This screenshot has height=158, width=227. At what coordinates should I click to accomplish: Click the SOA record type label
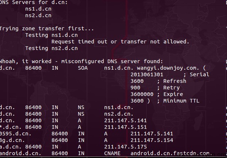point(83,68)
